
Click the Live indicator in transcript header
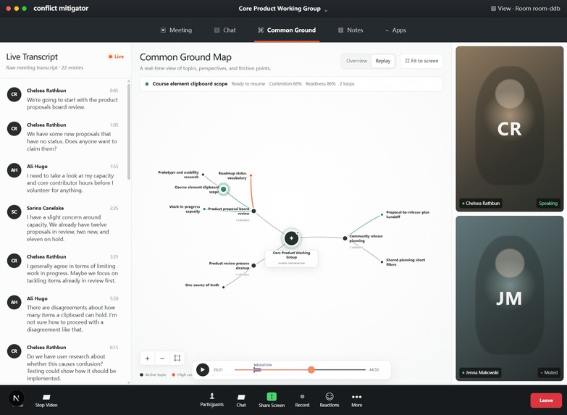pyautogui.click(x=116, y=56)
